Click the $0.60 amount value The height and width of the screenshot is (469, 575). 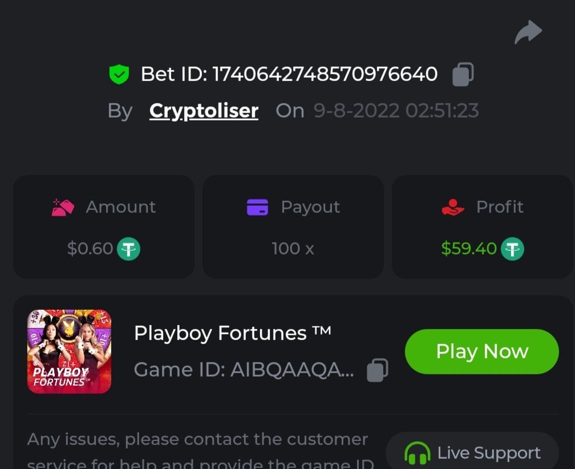coord(90,249)
